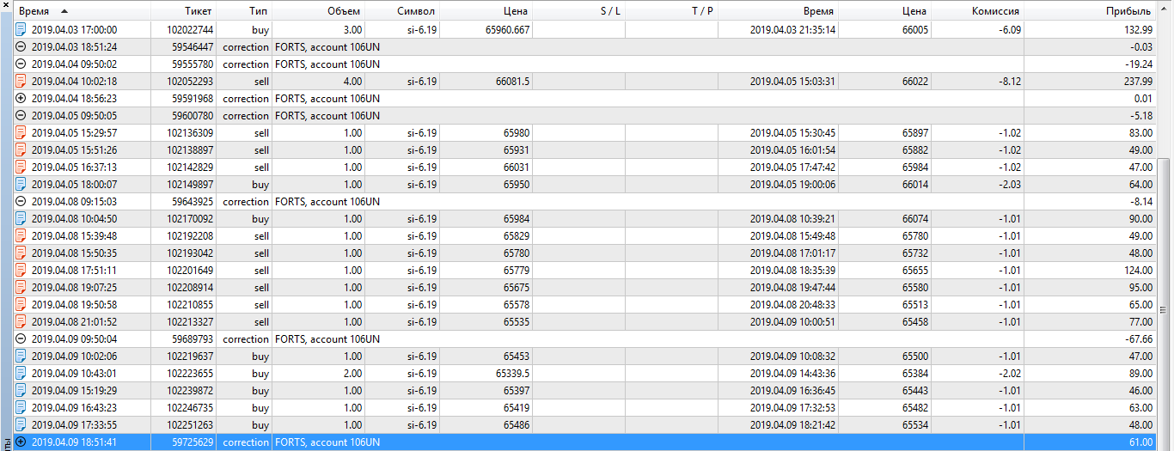Click the Тип column header
This screenshot has height=451, width=1174.
coord(258,11)
